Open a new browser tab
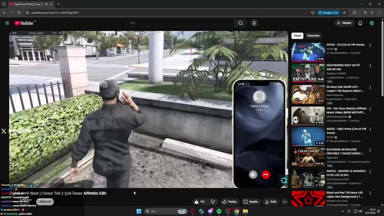Image resolution: width=384 pixels, height=216 pixels. [x=58, y=4]
